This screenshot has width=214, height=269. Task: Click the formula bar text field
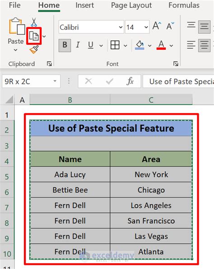click(178, 81)
